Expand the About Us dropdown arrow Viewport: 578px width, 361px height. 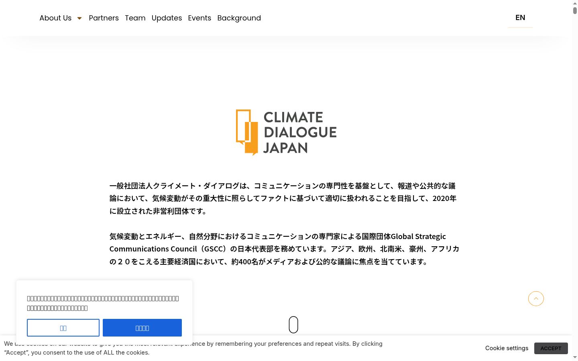pyautogui.click(x=79, y=18)
